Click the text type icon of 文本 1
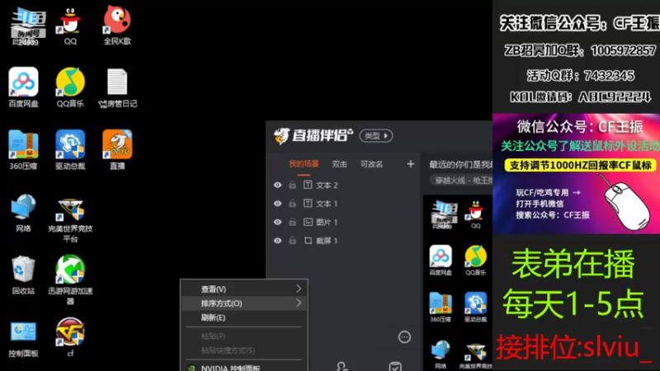Viewport: 660px width, 371px height. click(x=308, y=203)
